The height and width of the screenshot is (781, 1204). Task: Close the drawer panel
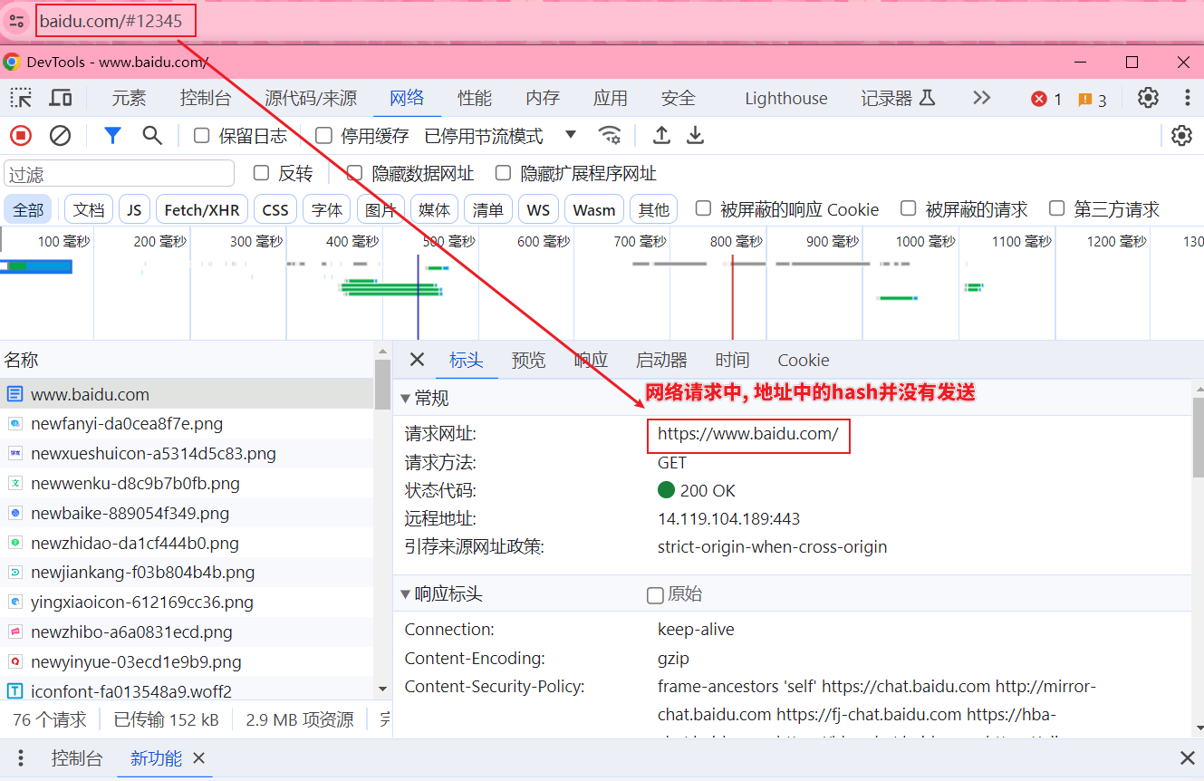click(x=1187, y=758)
